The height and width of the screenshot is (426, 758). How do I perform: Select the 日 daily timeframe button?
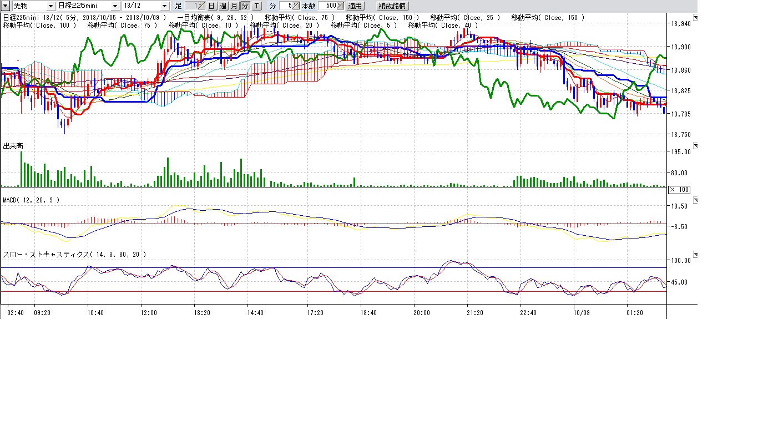pos(211,6)
